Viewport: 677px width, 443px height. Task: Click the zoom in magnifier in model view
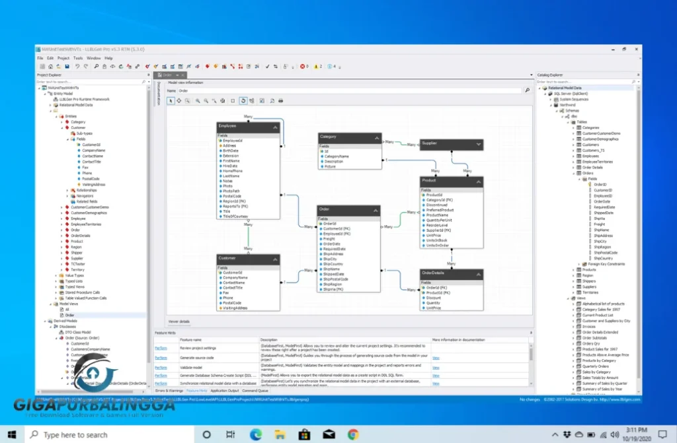click(x=197, y=100)
